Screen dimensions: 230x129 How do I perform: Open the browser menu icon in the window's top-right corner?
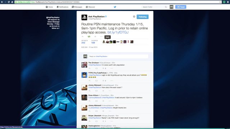point(228,2)
